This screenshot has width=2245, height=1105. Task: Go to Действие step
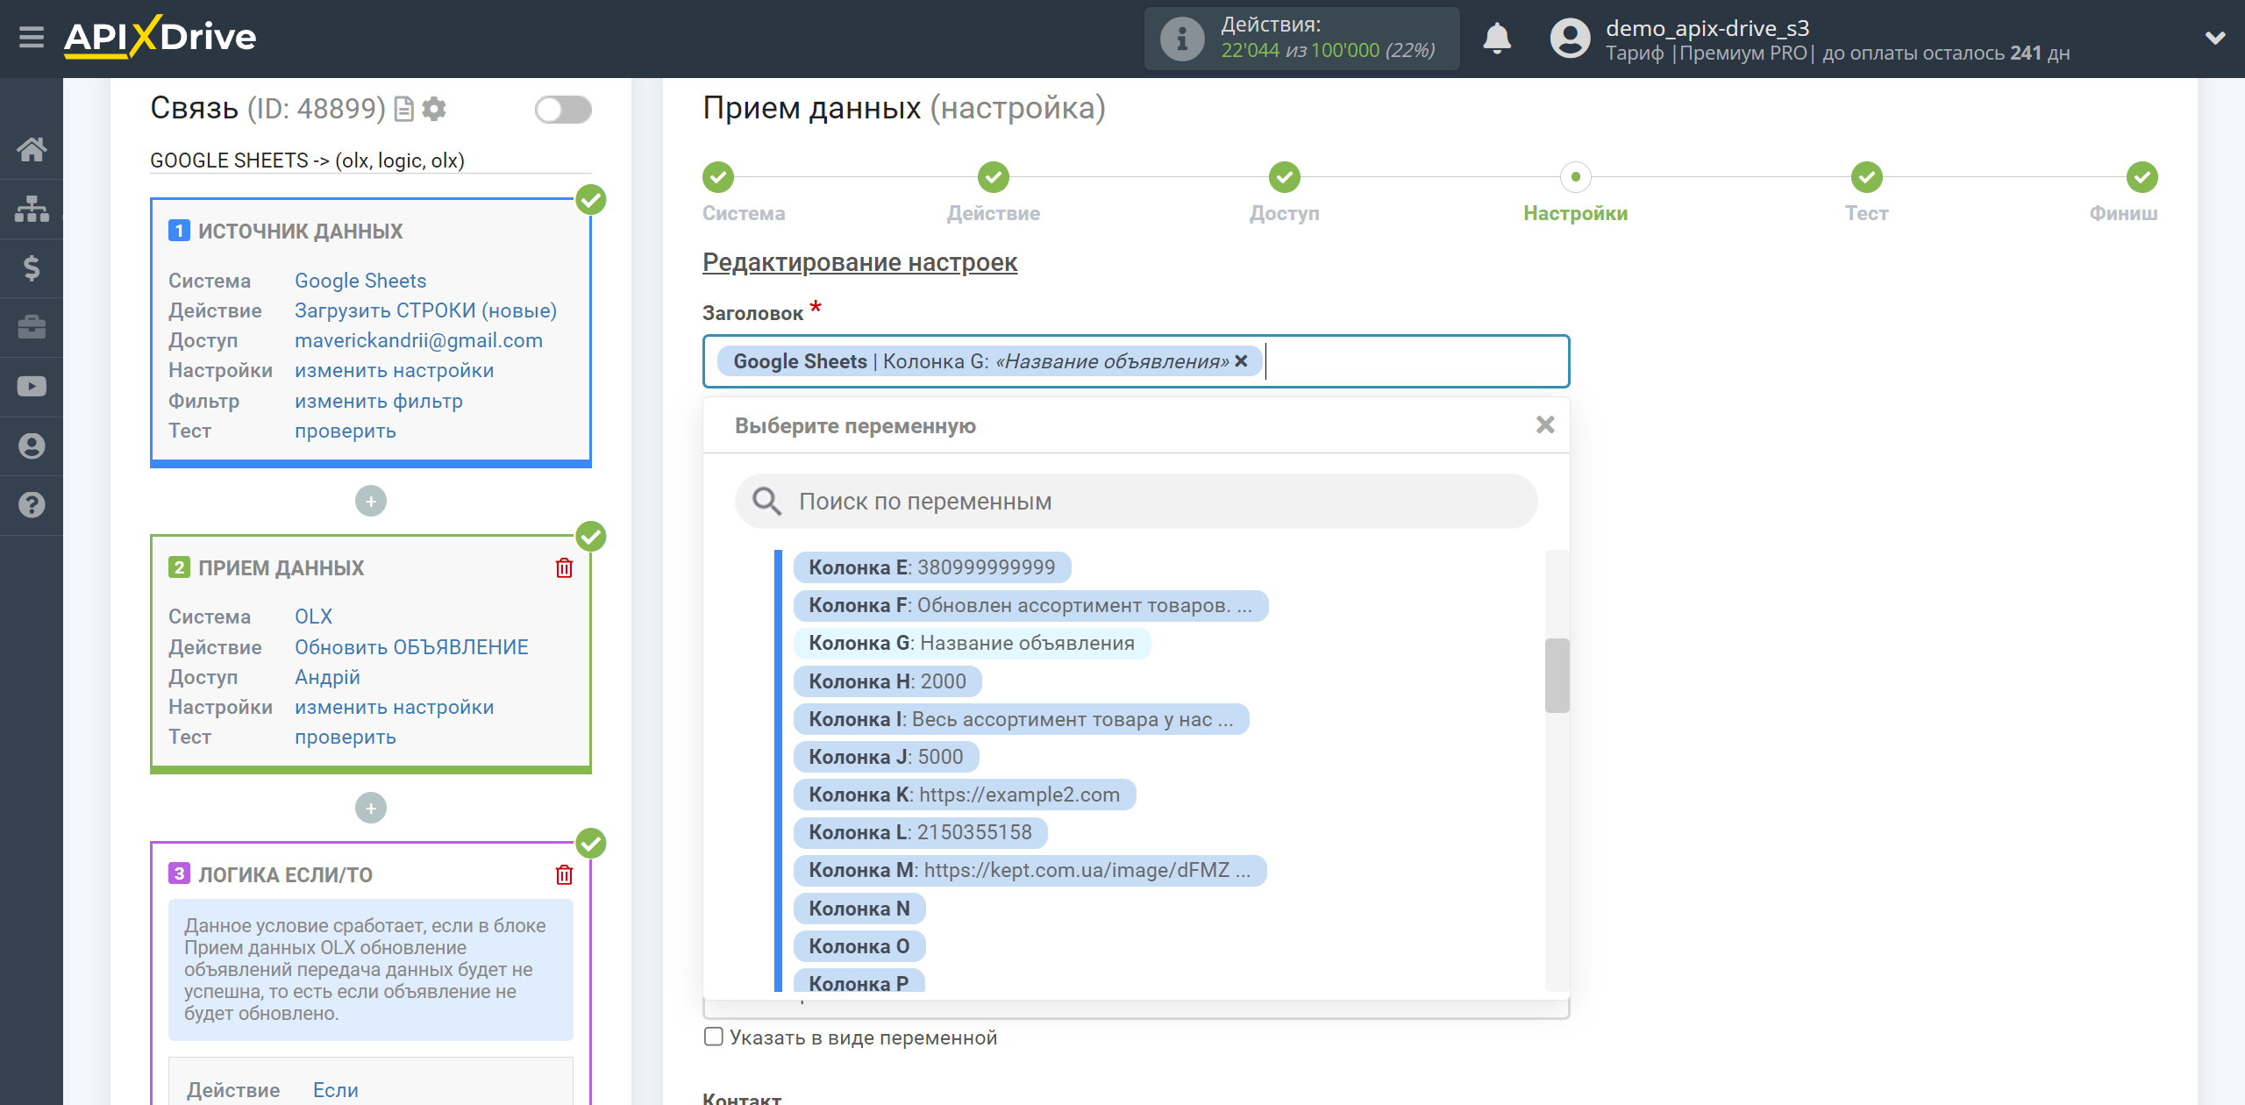pyautogui.click(x=994, y=177)
